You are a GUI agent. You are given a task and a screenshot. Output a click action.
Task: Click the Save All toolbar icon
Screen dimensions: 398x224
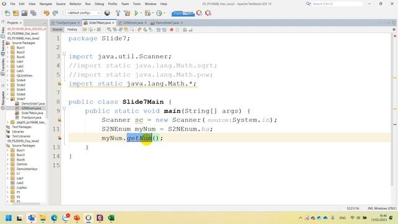click(33, 13)
